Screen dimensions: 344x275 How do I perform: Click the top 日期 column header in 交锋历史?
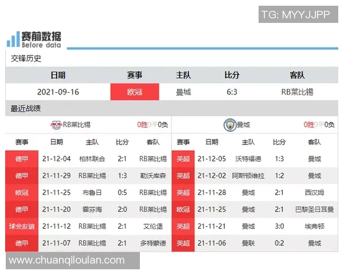point(58,75)
